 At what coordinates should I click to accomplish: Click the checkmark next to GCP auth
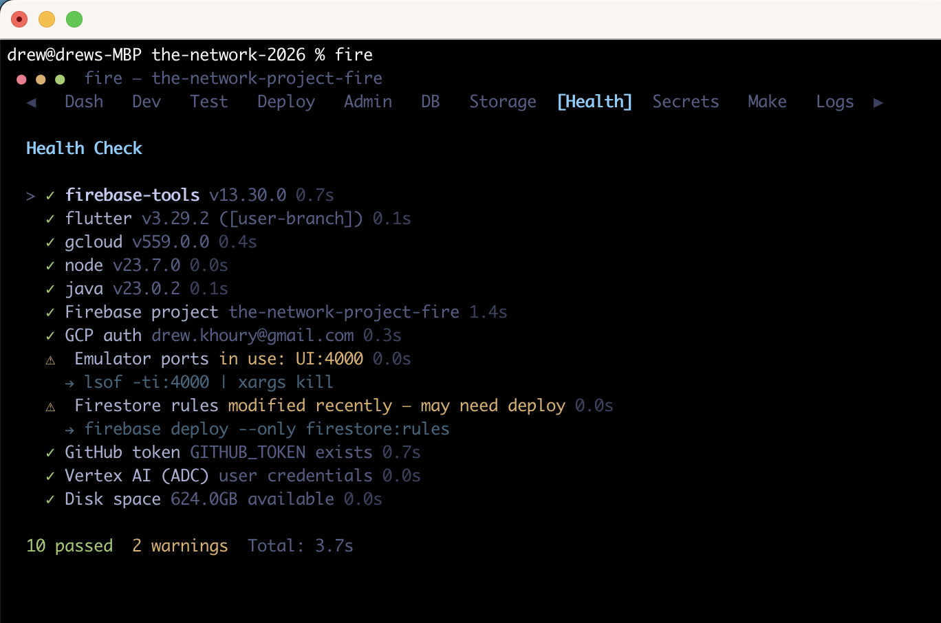point(50,336)
